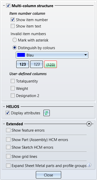Enable Show grid lines
The width and height of the screenshot is (97, 180).
click(8, 156)
